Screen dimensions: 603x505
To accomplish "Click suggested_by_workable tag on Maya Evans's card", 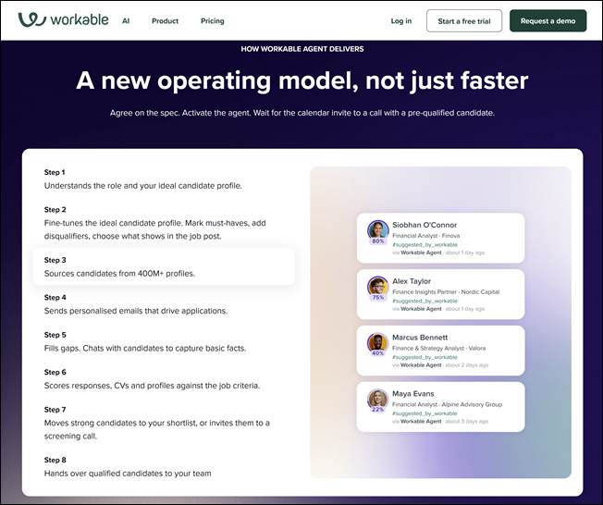I will [x=425, y=413].
